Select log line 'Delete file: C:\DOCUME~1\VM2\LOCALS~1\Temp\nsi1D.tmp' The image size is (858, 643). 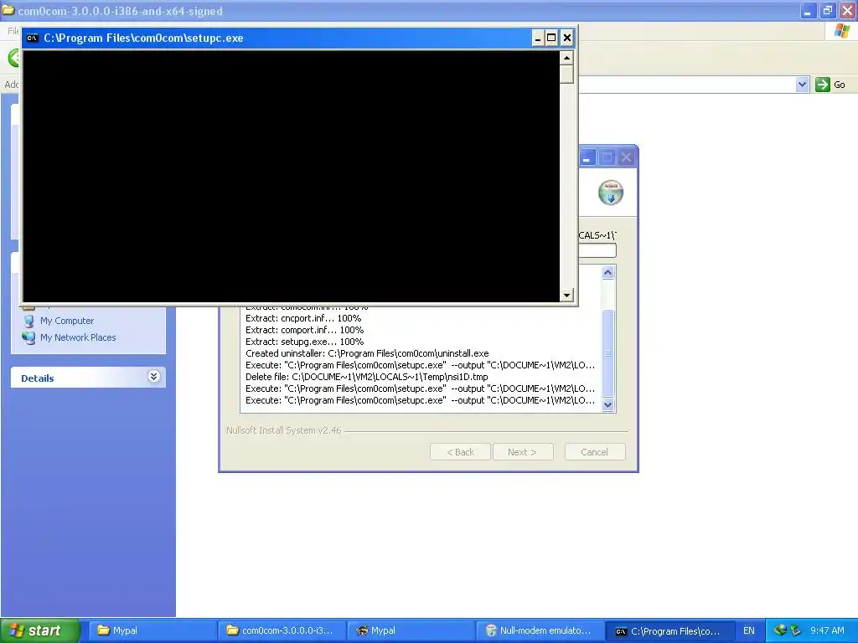(367, 378)
